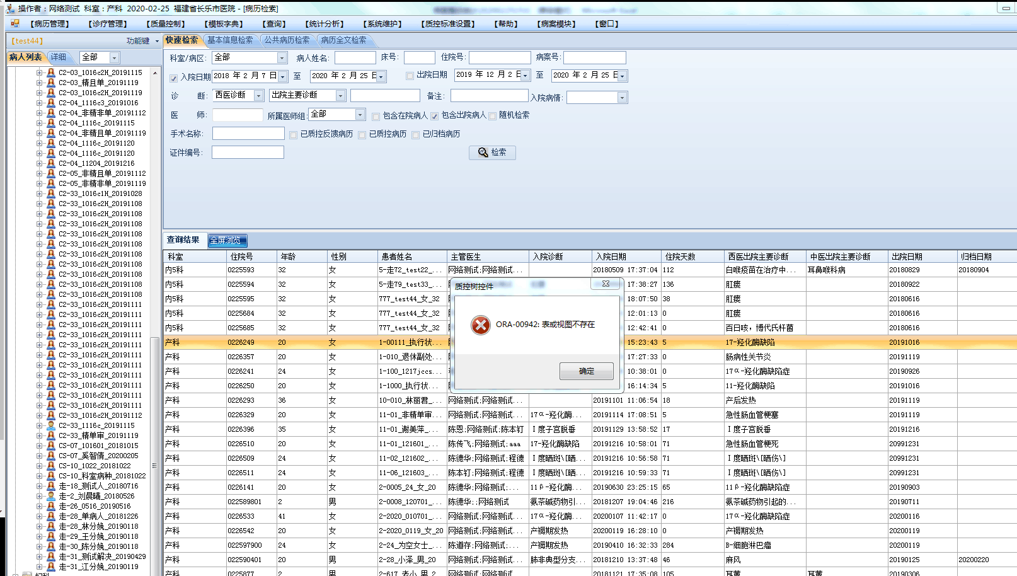
Task: Click patient icon for CS-10_1022_20181022
Action: (x=51, y=466)
